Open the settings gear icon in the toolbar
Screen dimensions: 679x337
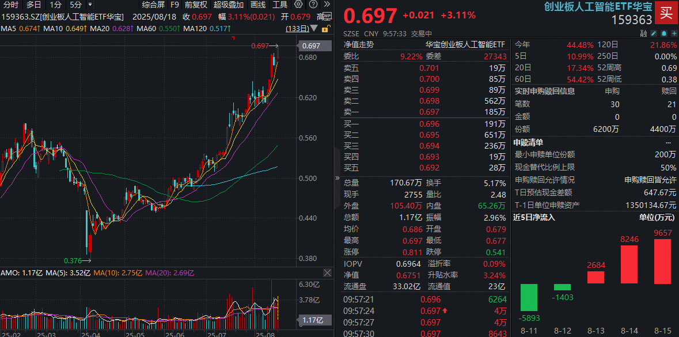tap(298, 5)
